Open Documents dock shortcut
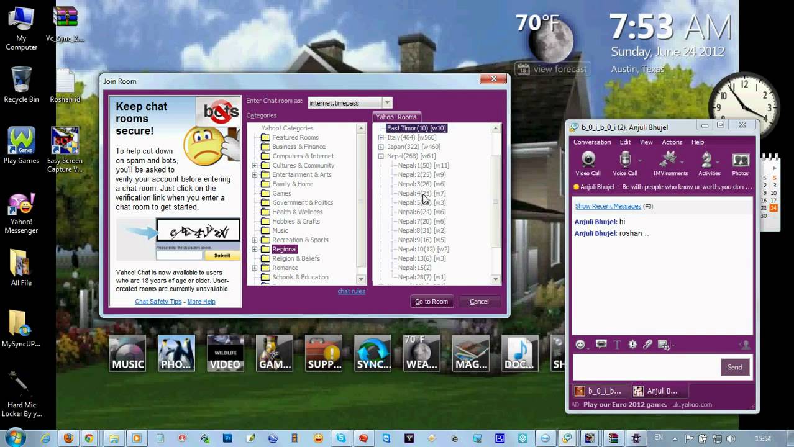The width and height of the screenshot is (794, 447). point(520,353)
